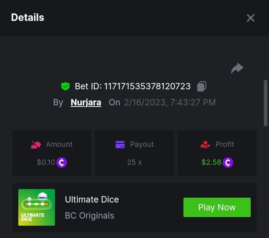
Task: Click the red Profit hand icon
Action: pos(205,145)
